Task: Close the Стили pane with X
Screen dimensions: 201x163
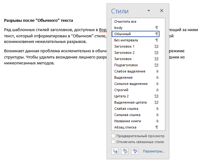Action: coord(161,11)
